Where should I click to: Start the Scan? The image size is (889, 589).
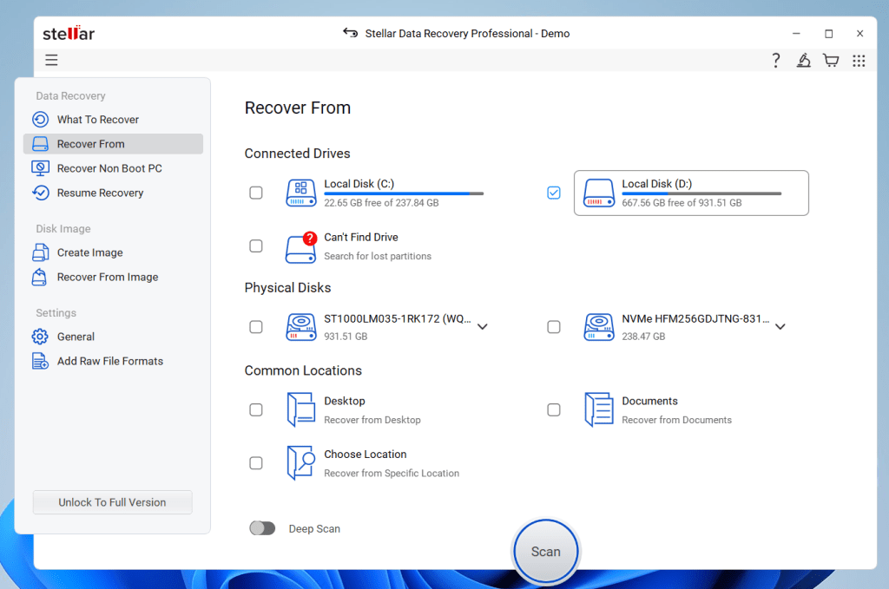point(545,551)
